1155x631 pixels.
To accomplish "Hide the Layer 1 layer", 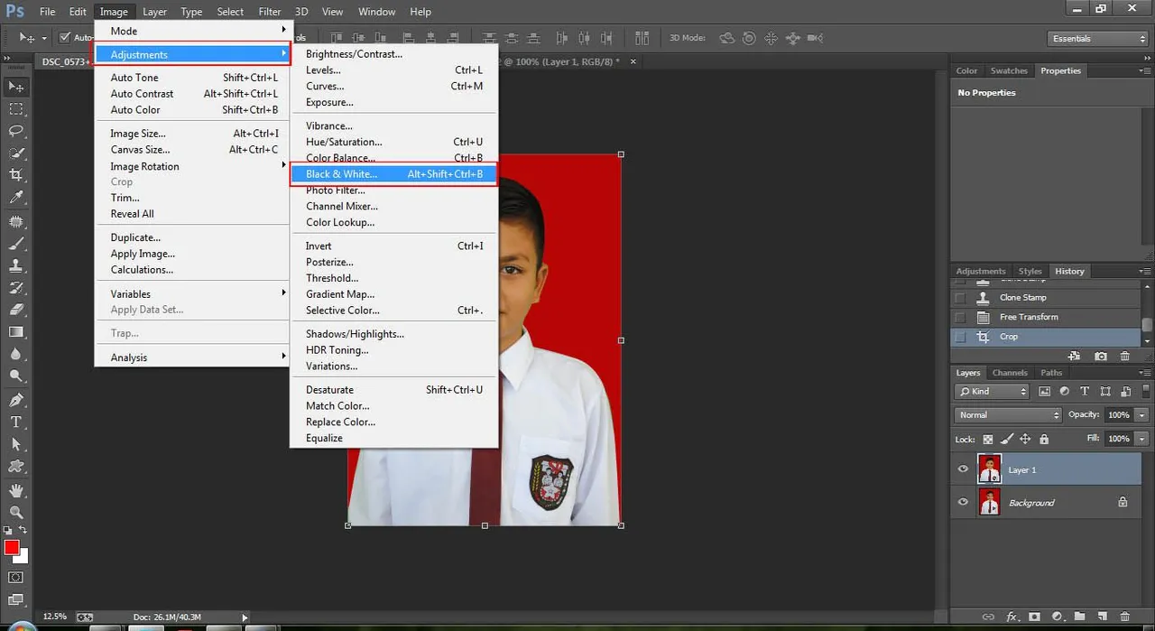I will tap(963, 469).
